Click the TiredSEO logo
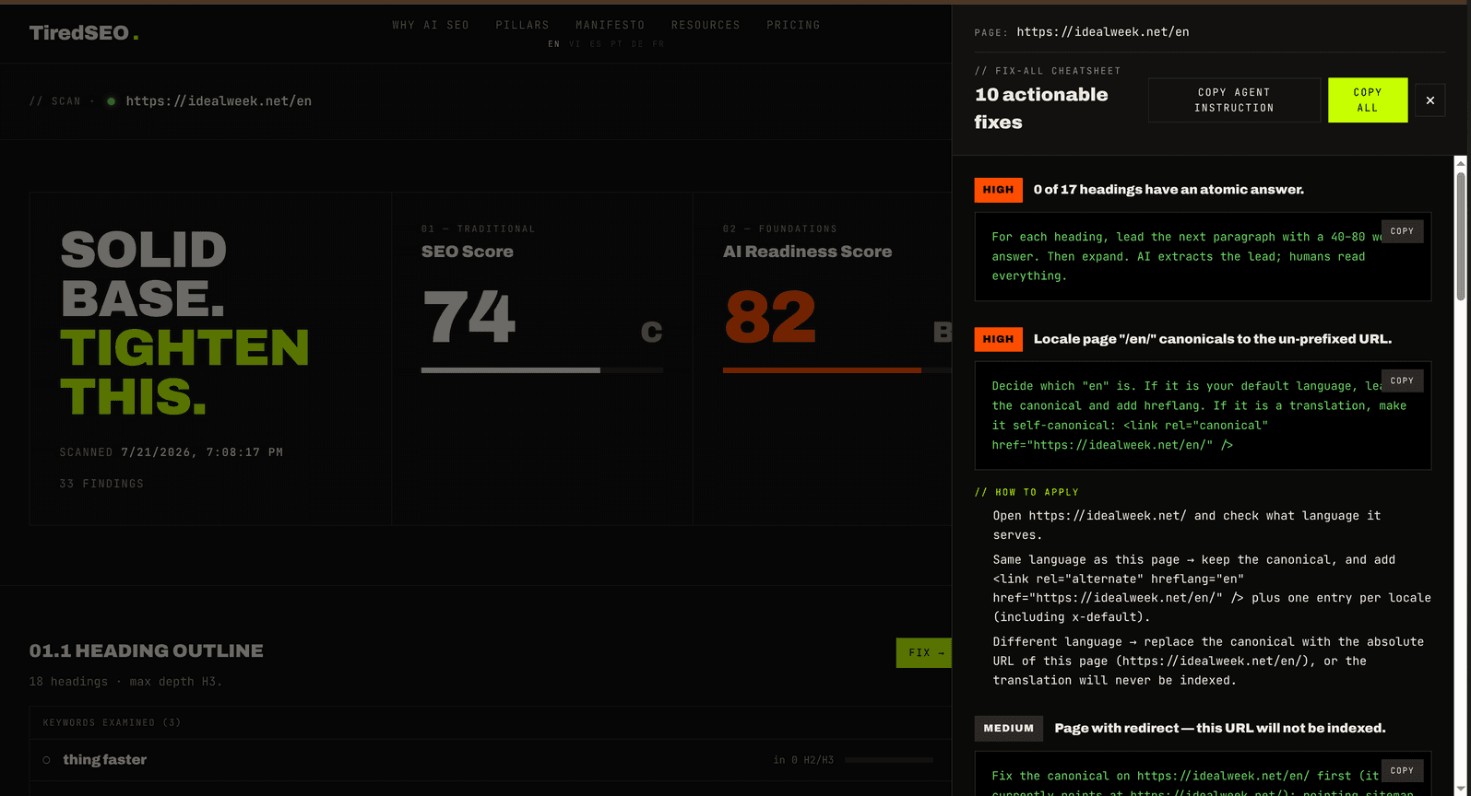 [84, 33]
